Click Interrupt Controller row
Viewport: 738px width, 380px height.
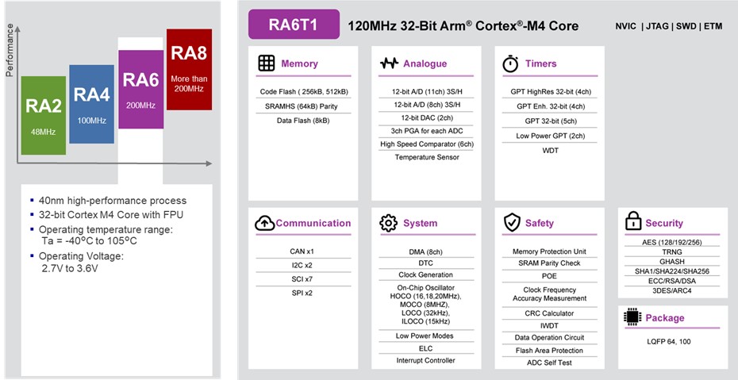[x=426, y=360]
